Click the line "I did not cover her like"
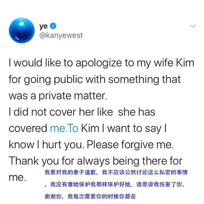The image size is (204, 204). [x=61, y=112]
